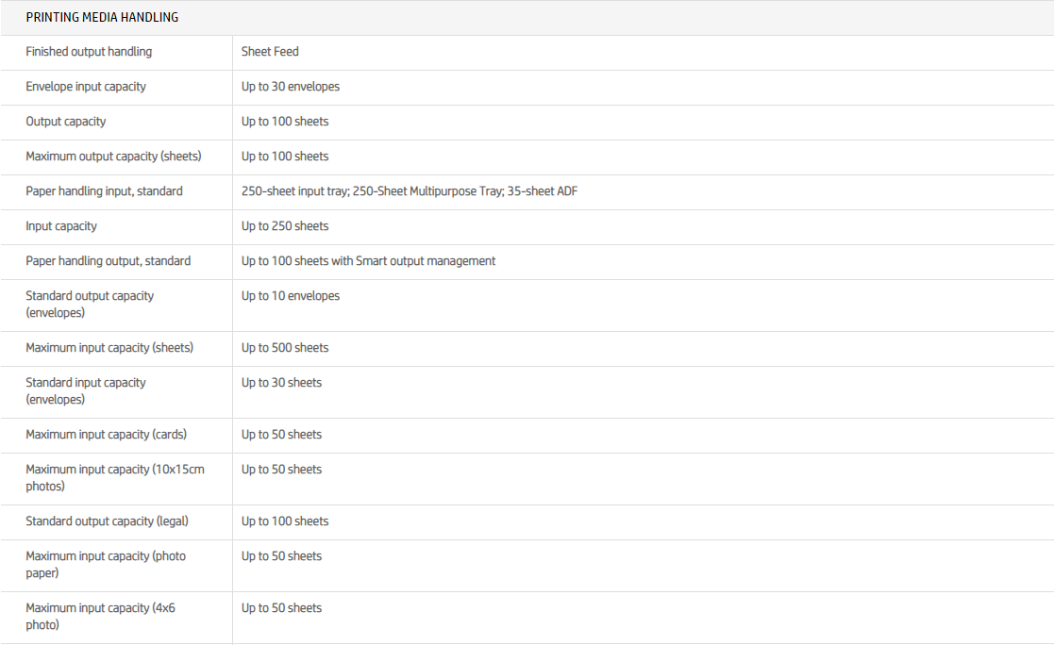This screenshot has height=645, width=1054.
Task: Select the Standard output capacity (legal) label
Action: [x=111, y=521]
